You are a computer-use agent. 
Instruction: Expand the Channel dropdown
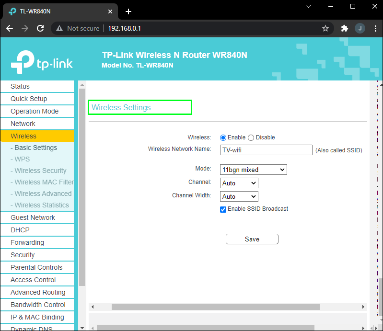tap(239, 183)
